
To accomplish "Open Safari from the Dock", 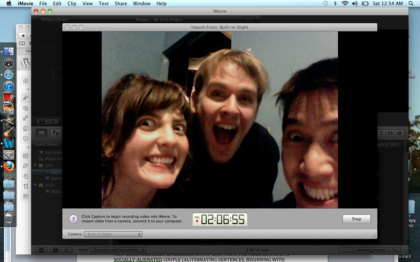I will point(9,75).
